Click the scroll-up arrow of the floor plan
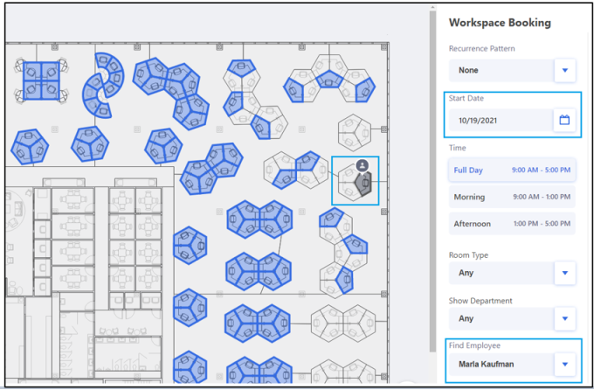594x390 pixels. [432, 8]
